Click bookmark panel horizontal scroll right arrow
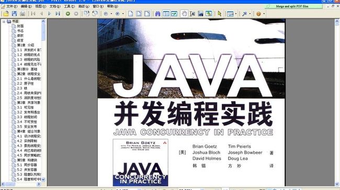 [x=39, y=184]
